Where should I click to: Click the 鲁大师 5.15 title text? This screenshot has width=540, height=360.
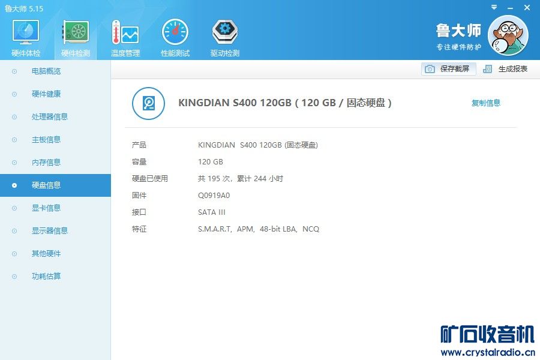pyautogui.click(x=24, y=9)
